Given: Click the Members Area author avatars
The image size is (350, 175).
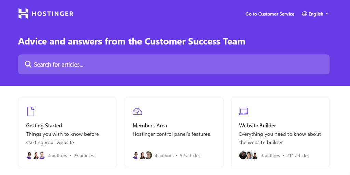Looking at the screenshot, I should coord(142,156).
